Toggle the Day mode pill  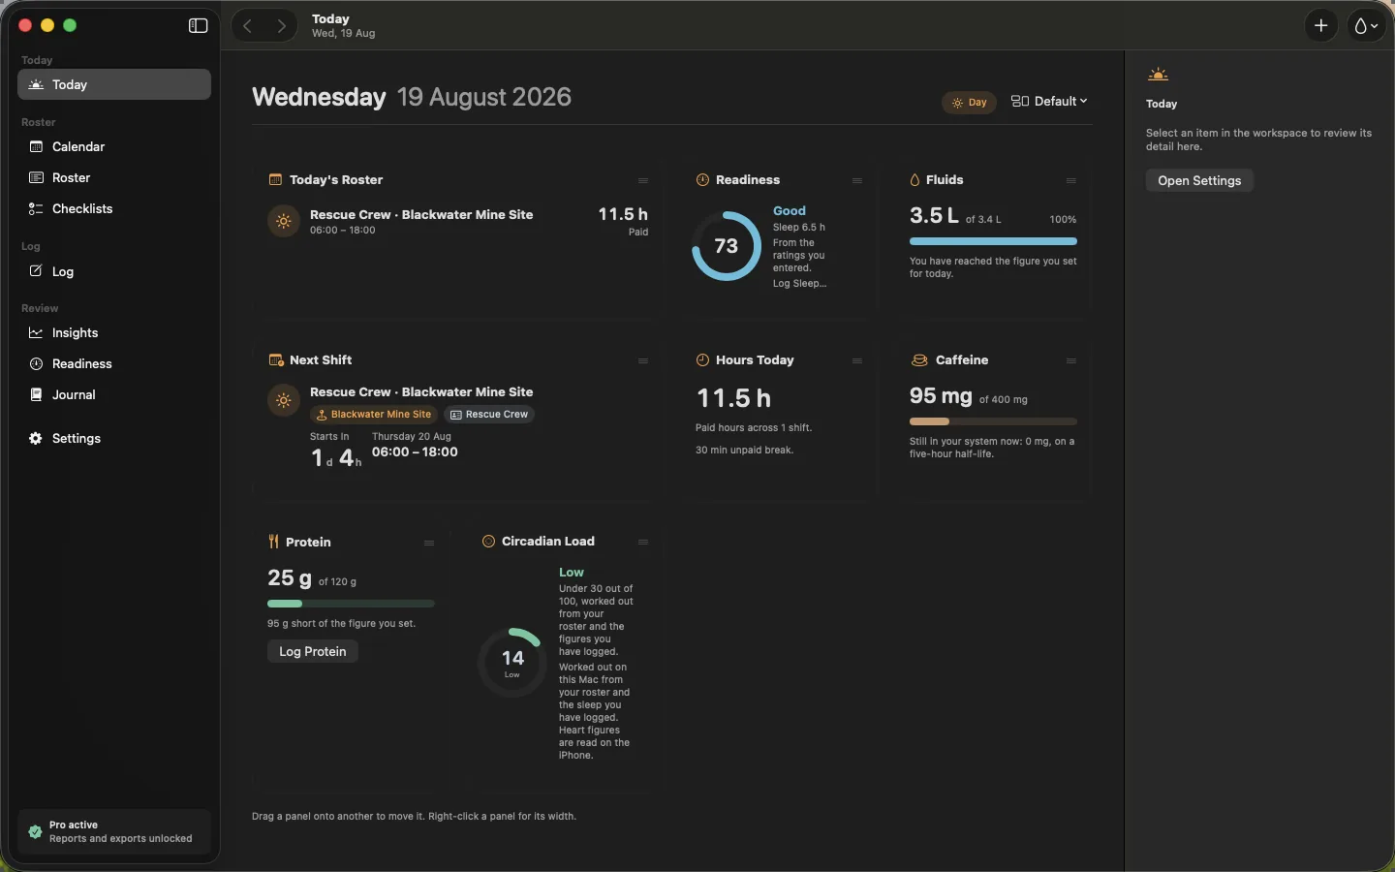(x=969, y=103)
